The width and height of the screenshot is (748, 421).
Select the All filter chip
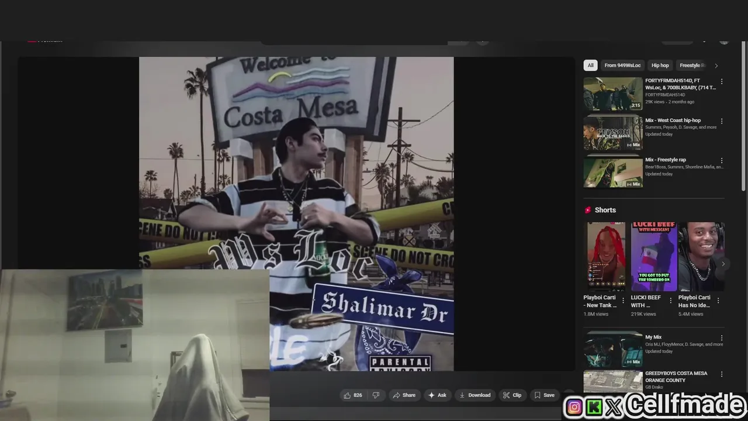click(x=590, y=65)
